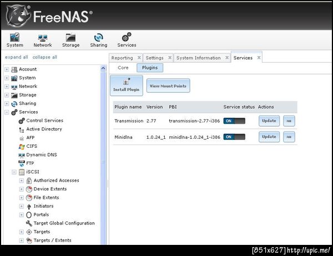333x256 pixels.
Task: Expand the Storage tree node
Action: click(x=7, y=95)
